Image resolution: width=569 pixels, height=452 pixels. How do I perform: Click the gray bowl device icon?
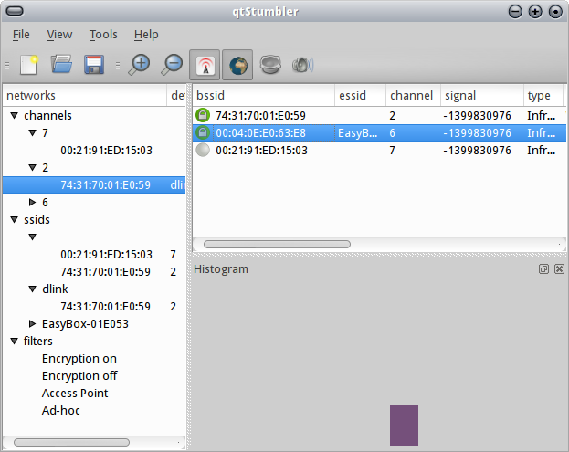(x=270, y=65)
